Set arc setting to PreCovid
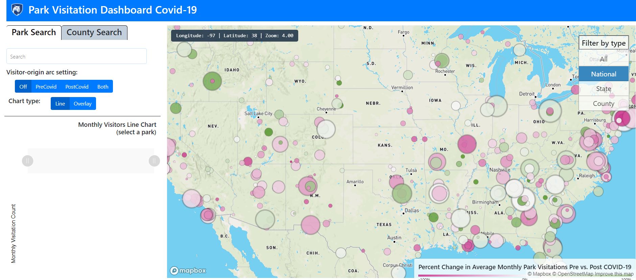Viewport: 636px width, 280px height. click(x=46, y=87)
